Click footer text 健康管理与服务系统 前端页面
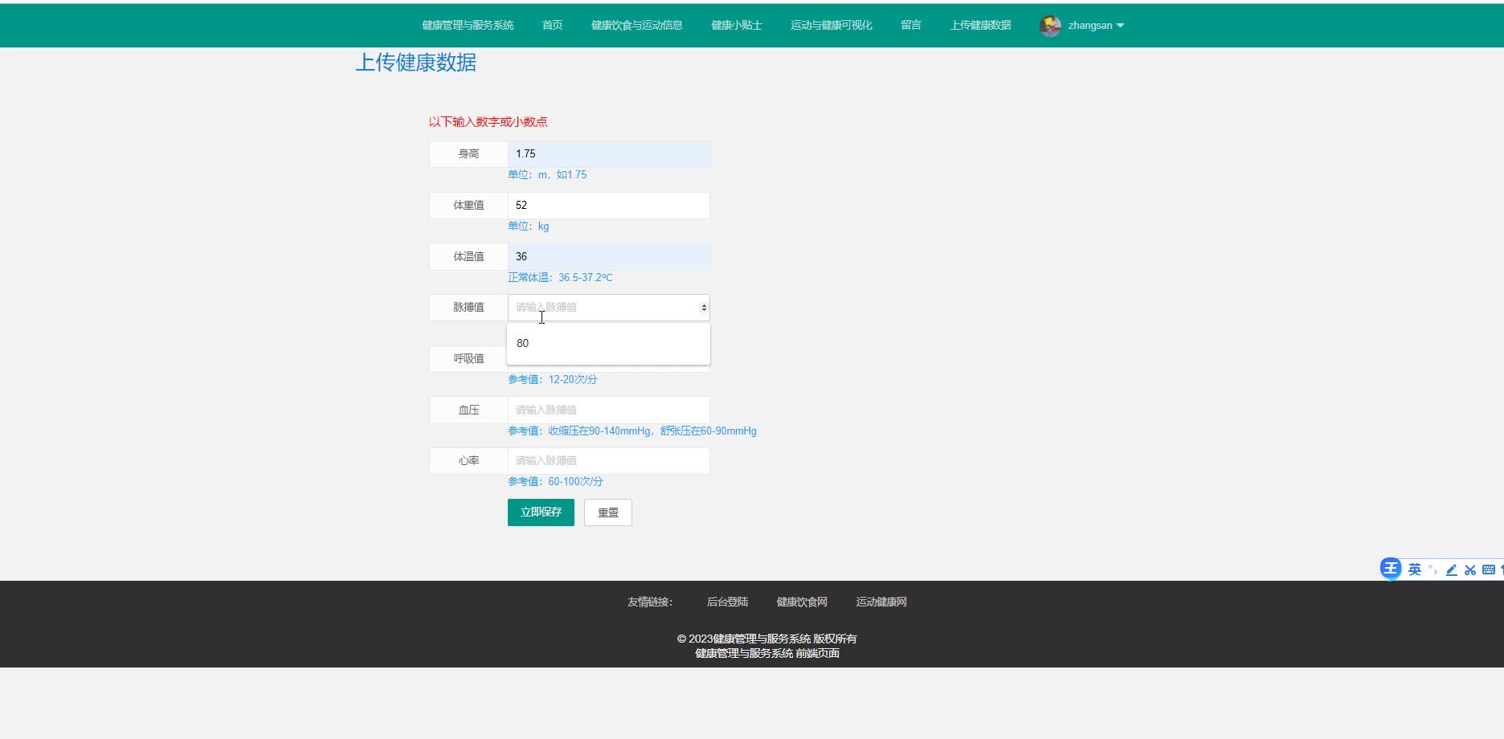This screenshot has height=739, width=1504. click(767, 653)
